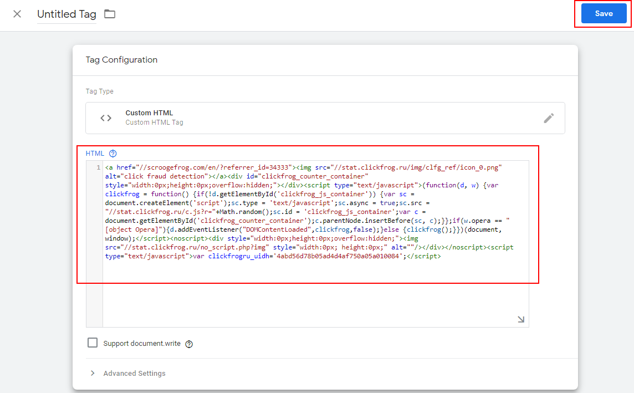Click the Support document.write label text
Screen dimensions: 634x393
pos(142,344)
